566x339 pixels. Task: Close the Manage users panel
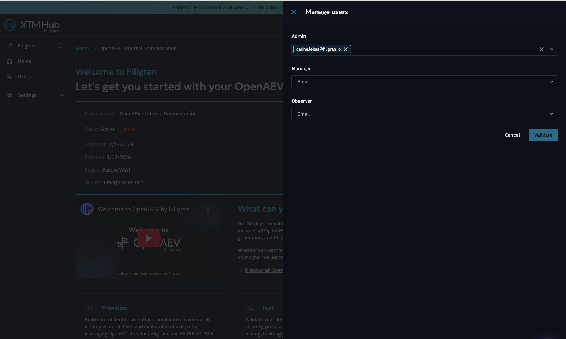pos(294,12)
